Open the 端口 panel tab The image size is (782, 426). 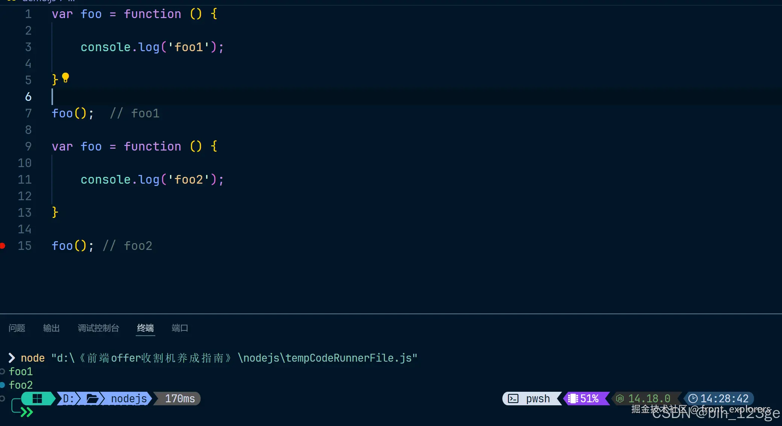pos(180,328)
